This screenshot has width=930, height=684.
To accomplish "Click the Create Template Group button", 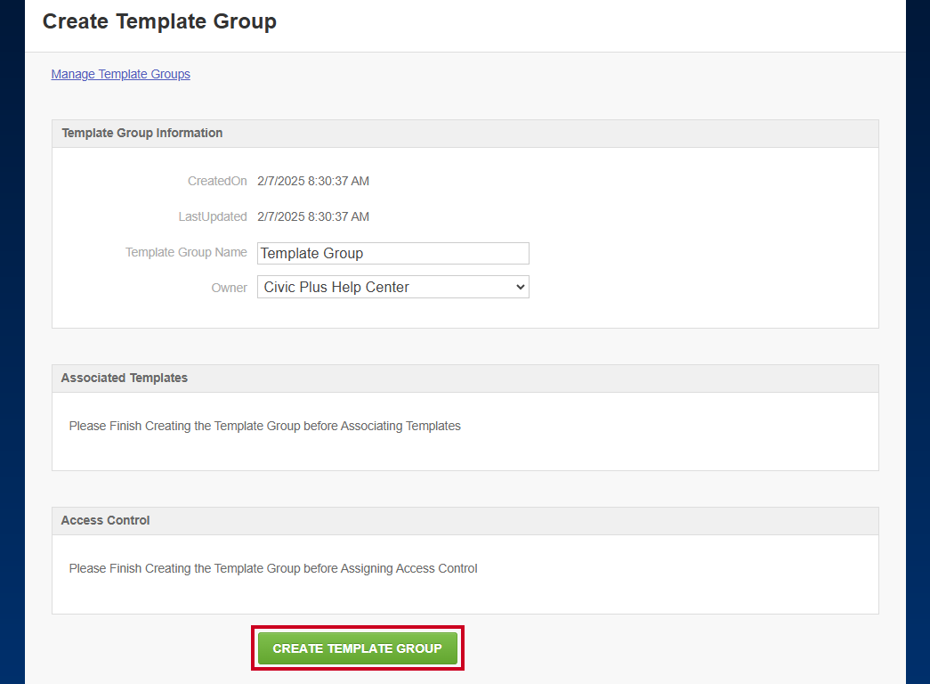I will (358, 647).
